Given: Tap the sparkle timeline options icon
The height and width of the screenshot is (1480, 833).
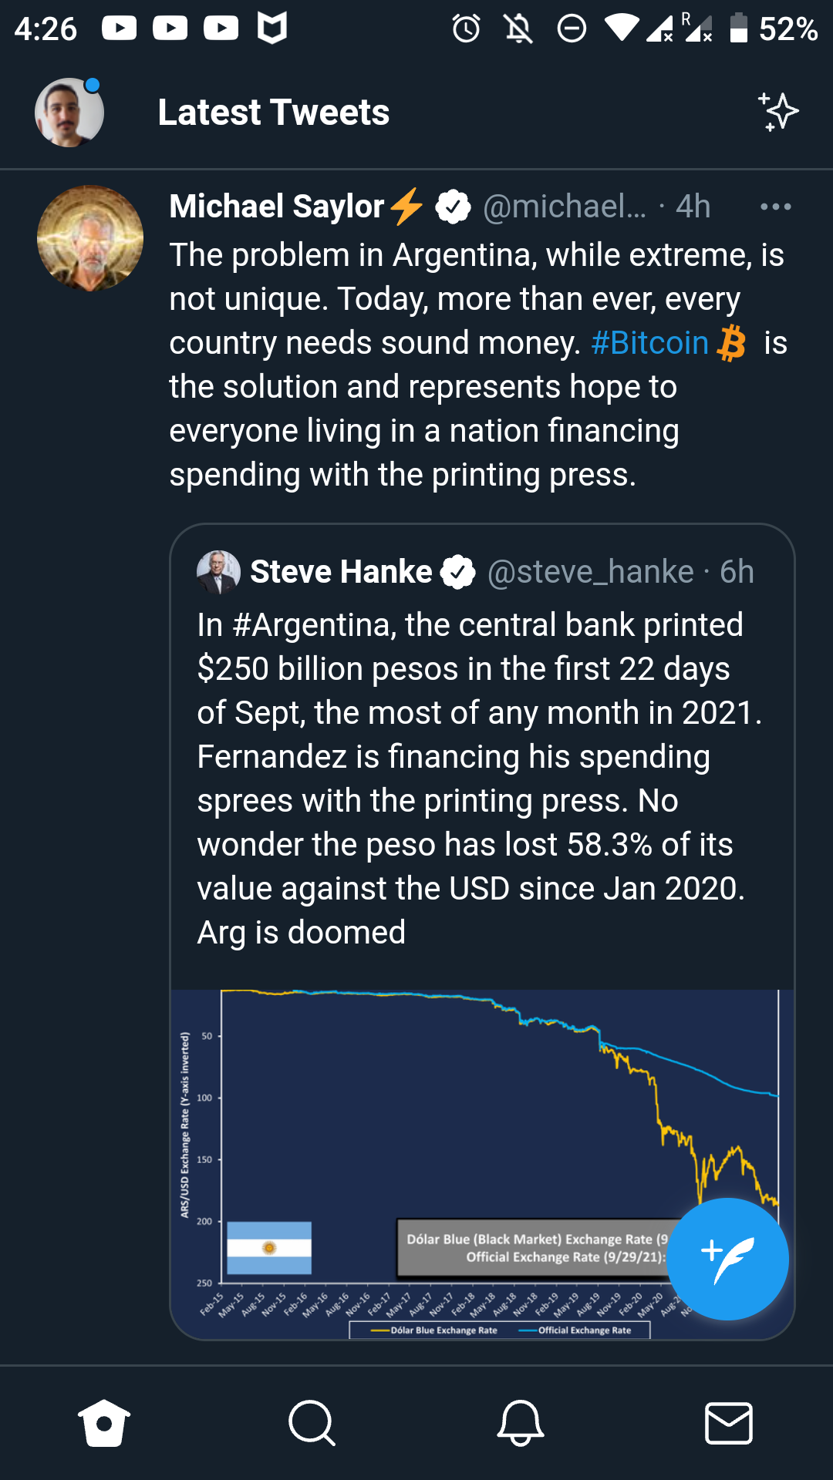Looking at the screenshot, I should (x=778, y=113).
